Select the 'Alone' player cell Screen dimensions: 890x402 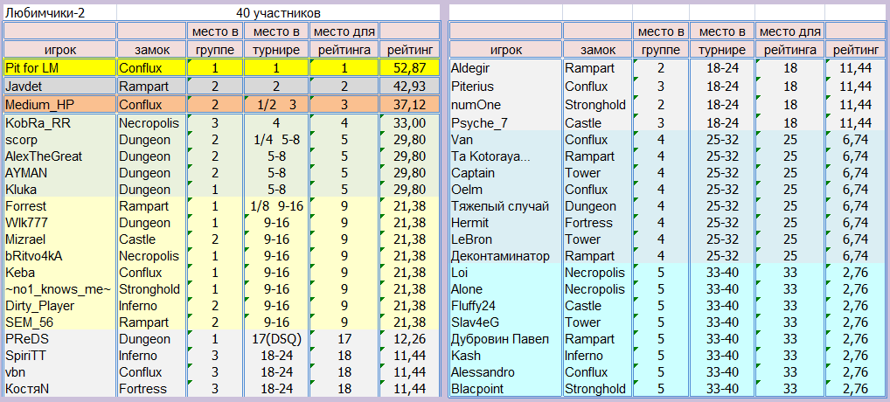tap(505, 288)
